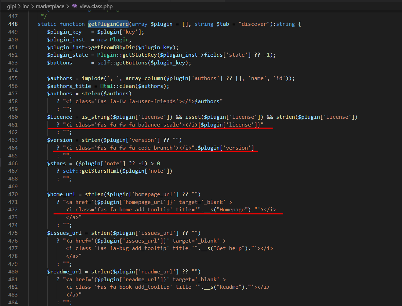The image size is (402, 306).
Task: Click fa-user-friends class string
Action: point(152,101)
